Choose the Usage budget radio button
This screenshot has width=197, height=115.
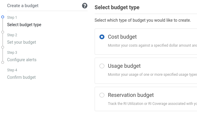click(102, 66)
